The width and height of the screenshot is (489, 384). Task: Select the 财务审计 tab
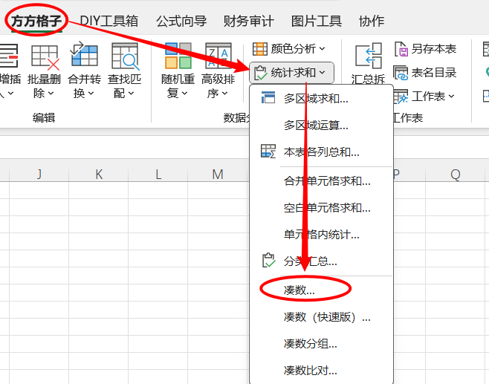point(248,21)
